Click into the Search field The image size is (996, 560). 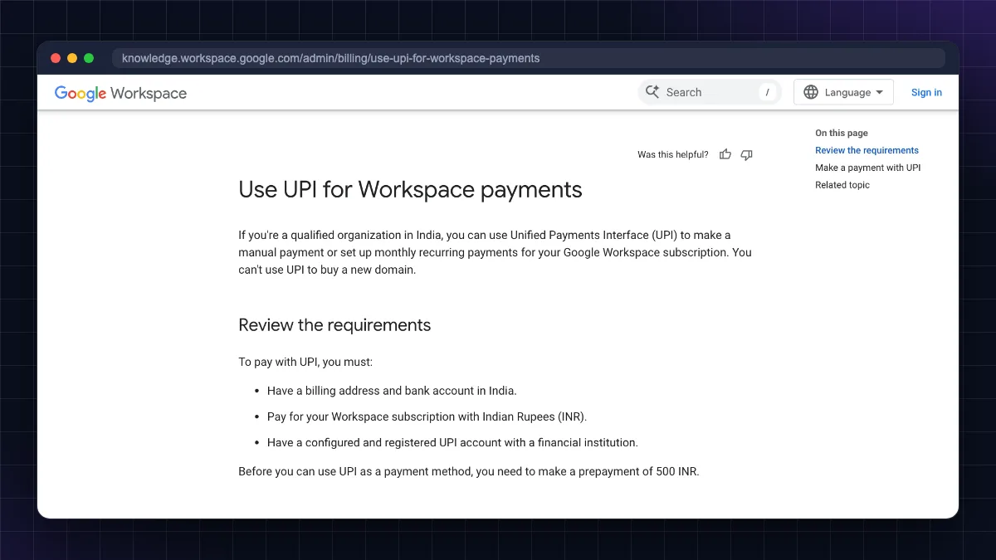point(710,92)
